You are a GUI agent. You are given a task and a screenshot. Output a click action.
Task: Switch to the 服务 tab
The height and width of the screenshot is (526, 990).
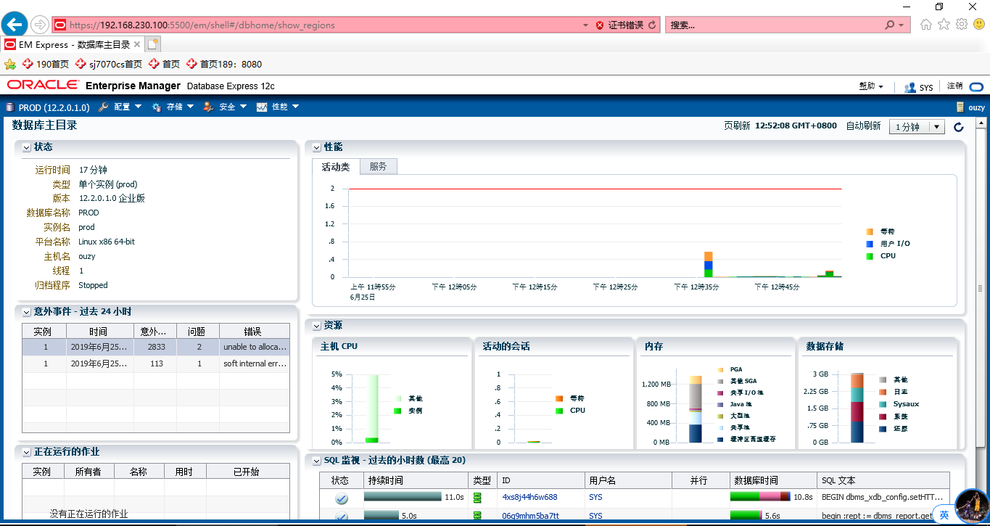click(378, 167)
